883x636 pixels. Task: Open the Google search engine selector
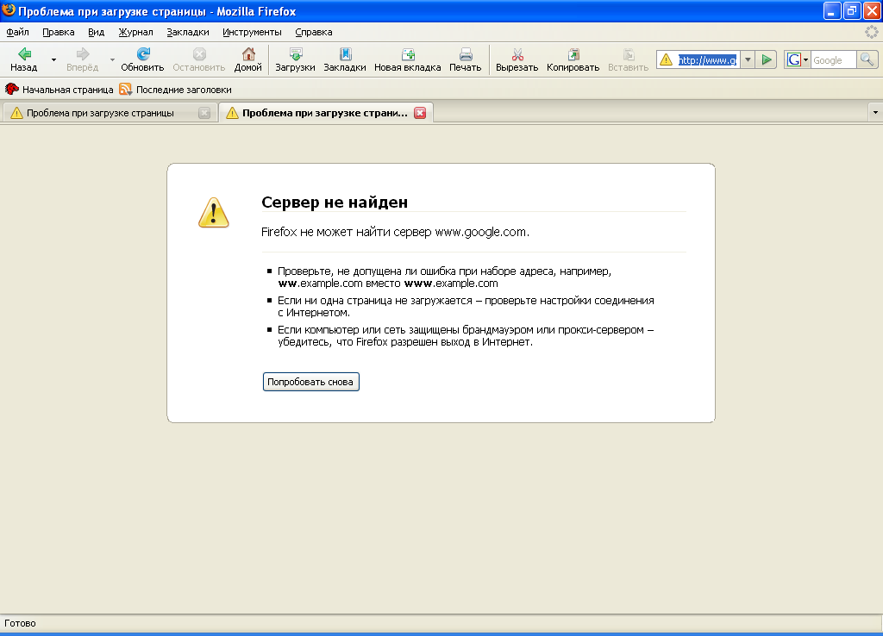click(x=798, y=59)
